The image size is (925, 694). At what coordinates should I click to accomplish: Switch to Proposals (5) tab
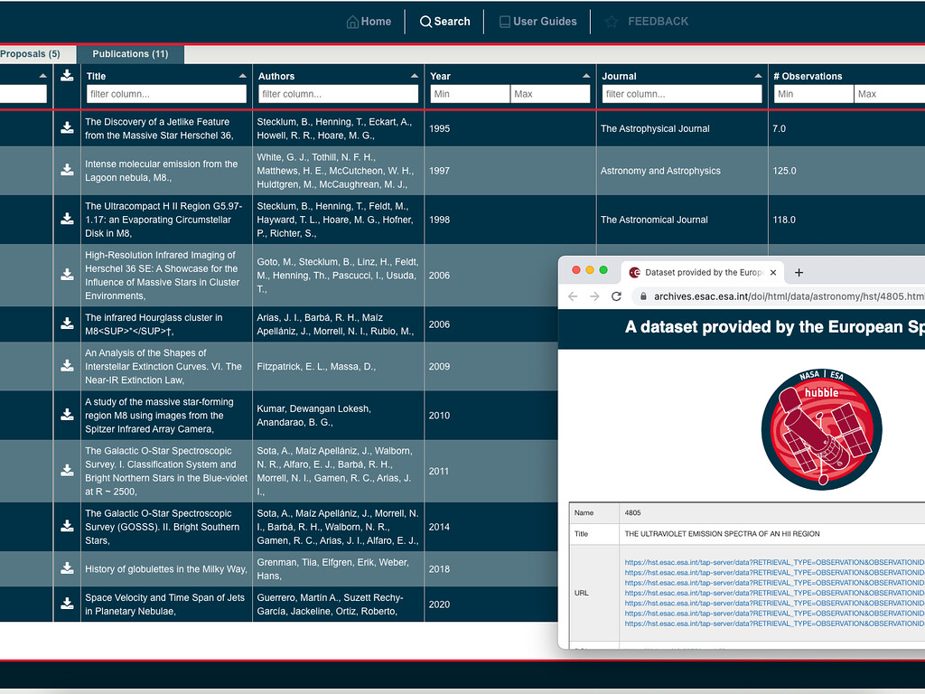click(x=30, y=53)
